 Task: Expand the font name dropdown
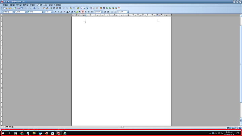[x=43, y=12]
